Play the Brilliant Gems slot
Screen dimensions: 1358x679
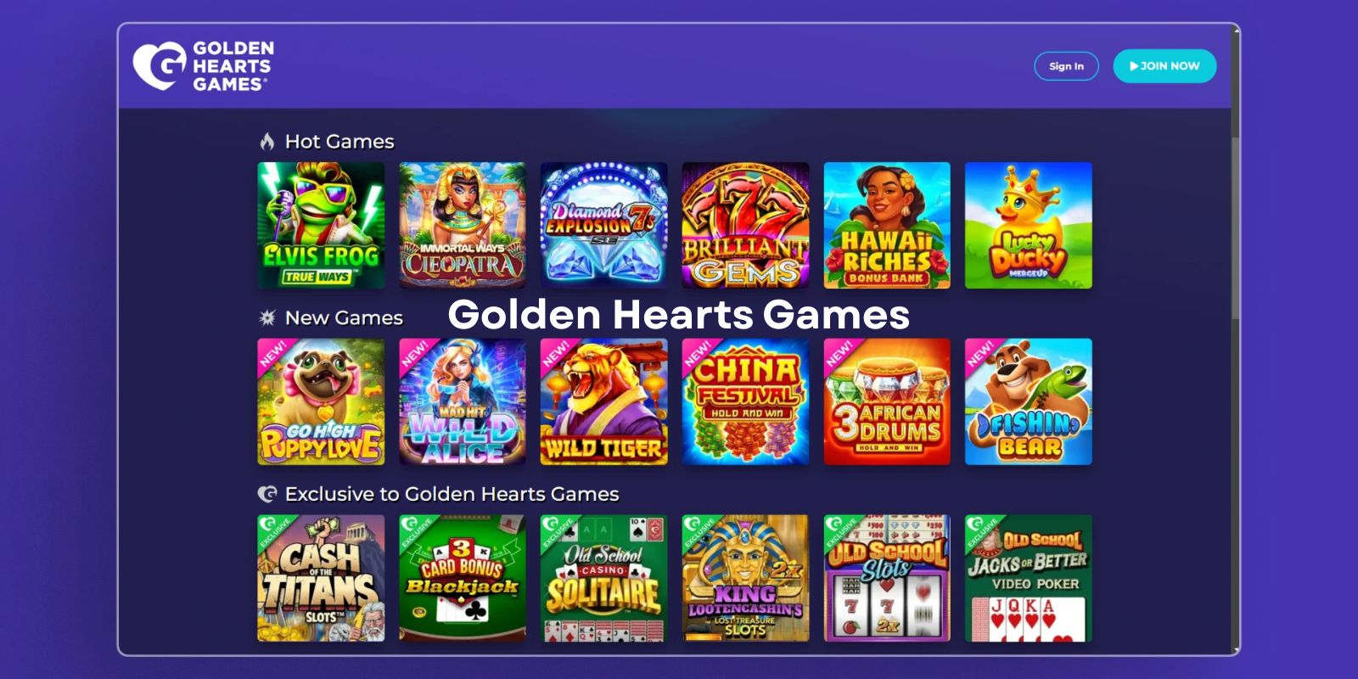[x=745, y=225]
